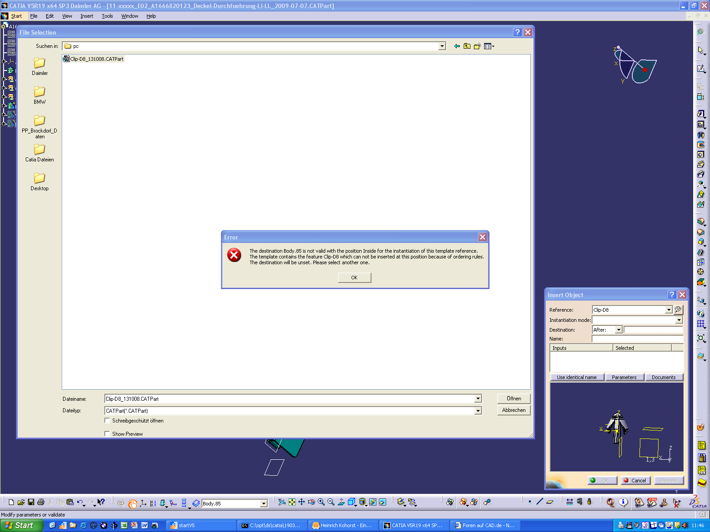The image size is (710, 532).
Task: Open the Body.85 current body dropdown
Action: 264,504
